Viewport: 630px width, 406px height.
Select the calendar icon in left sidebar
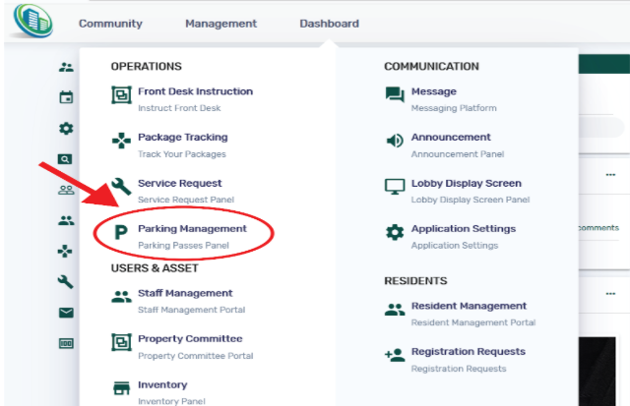point(66,97)
